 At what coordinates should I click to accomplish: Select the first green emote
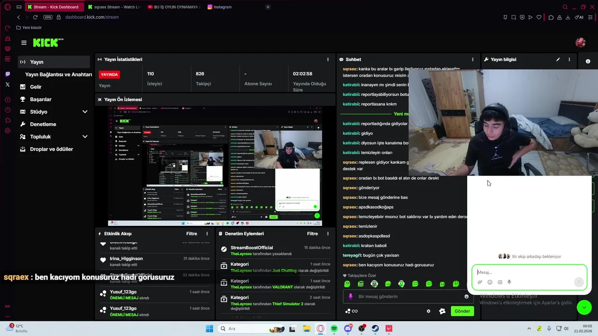(347, 284)
